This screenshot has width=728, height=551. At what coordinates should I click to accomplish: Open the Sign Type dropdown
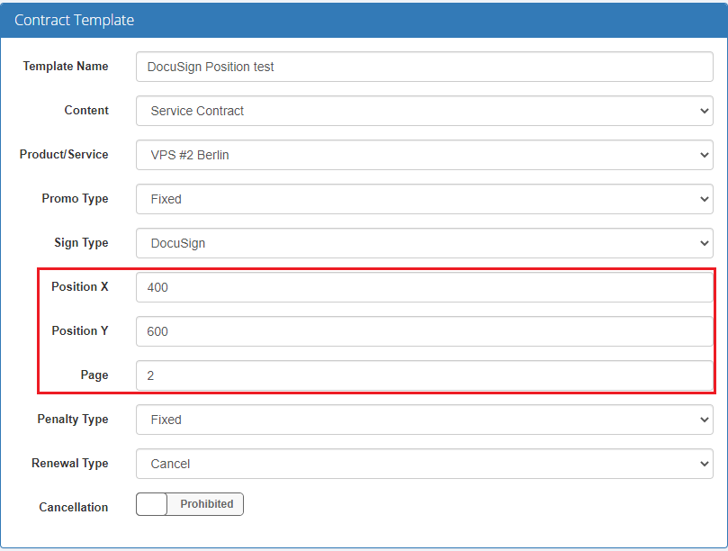click(425, 243)
